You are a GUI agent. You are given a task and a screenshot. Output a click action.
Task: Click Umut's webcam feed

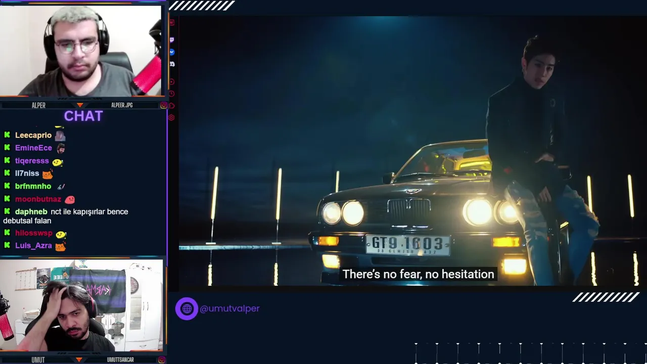(x=81, y=305)
